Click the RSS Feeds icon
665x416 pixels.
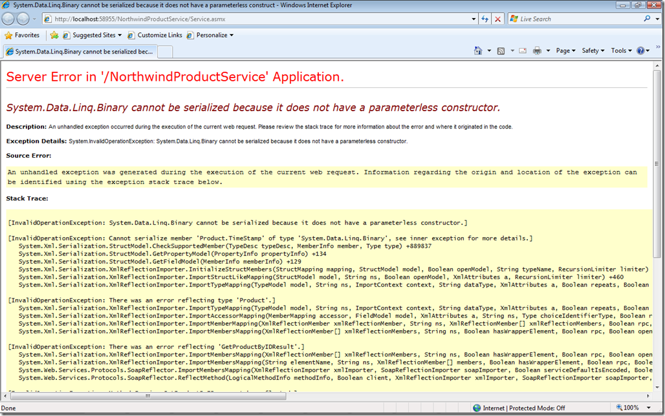[501, 51]
